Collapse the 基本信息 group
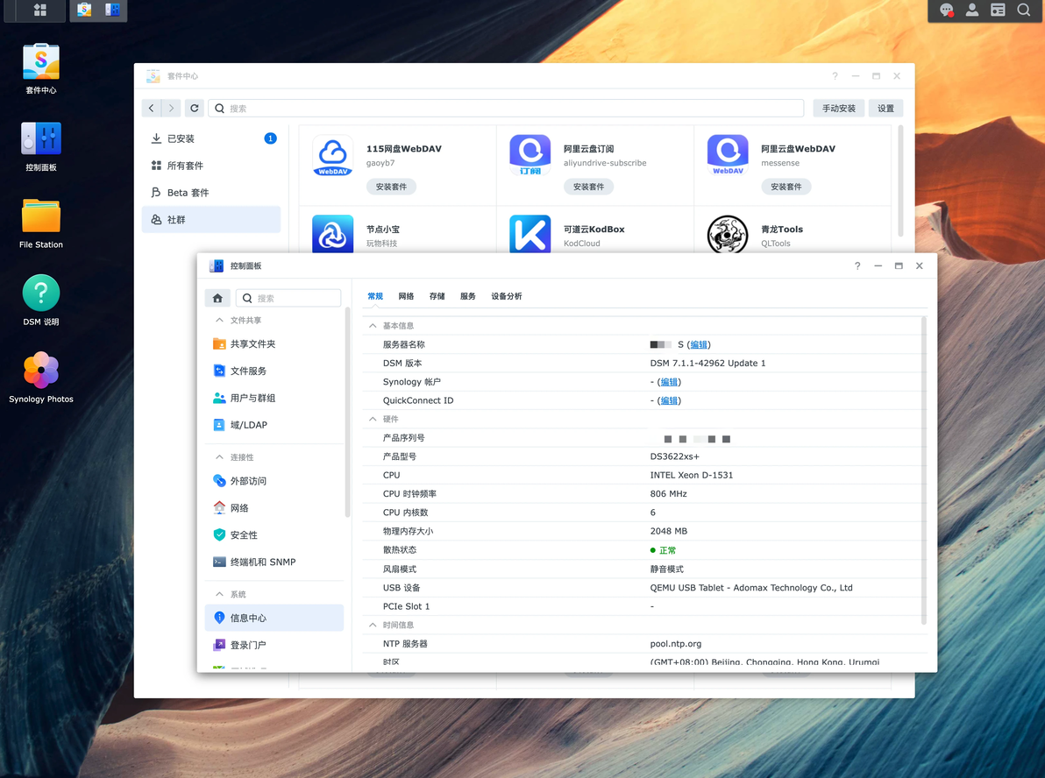Viewport: 1045px width, 778px height. pos(373,326)
